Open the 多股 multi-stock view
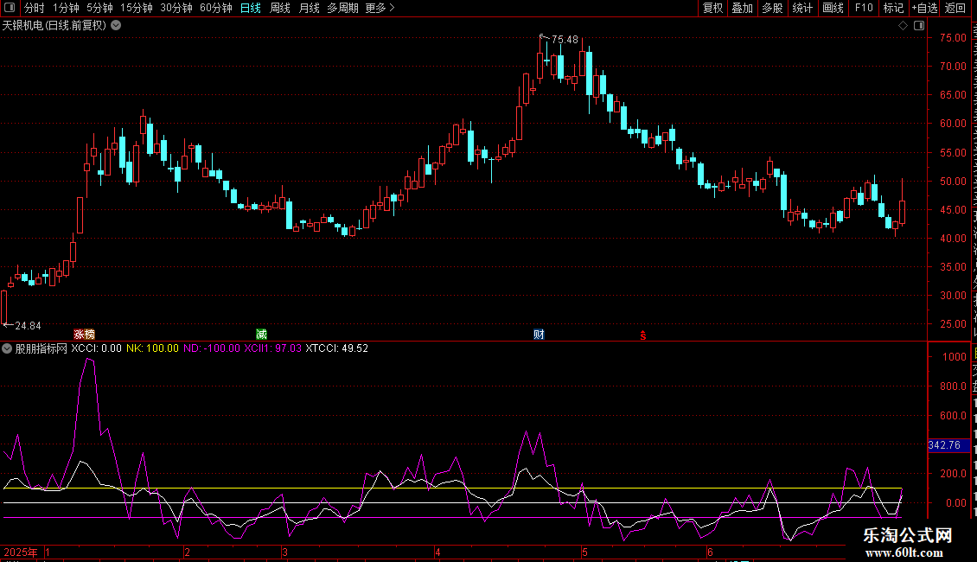This screenshot has height=562, width=977. coord(773,8)
